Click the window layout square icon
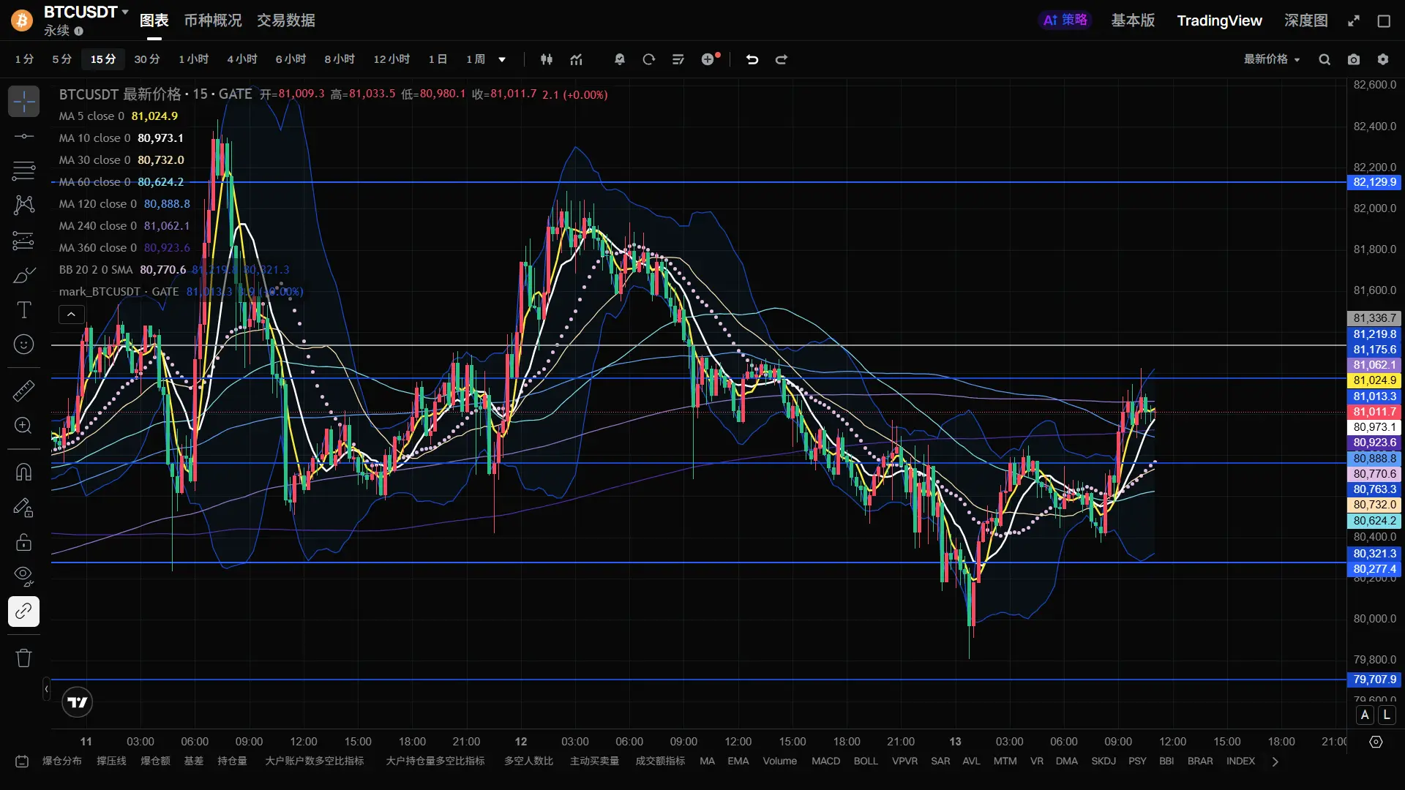1405x790 pixels. 1384,20
